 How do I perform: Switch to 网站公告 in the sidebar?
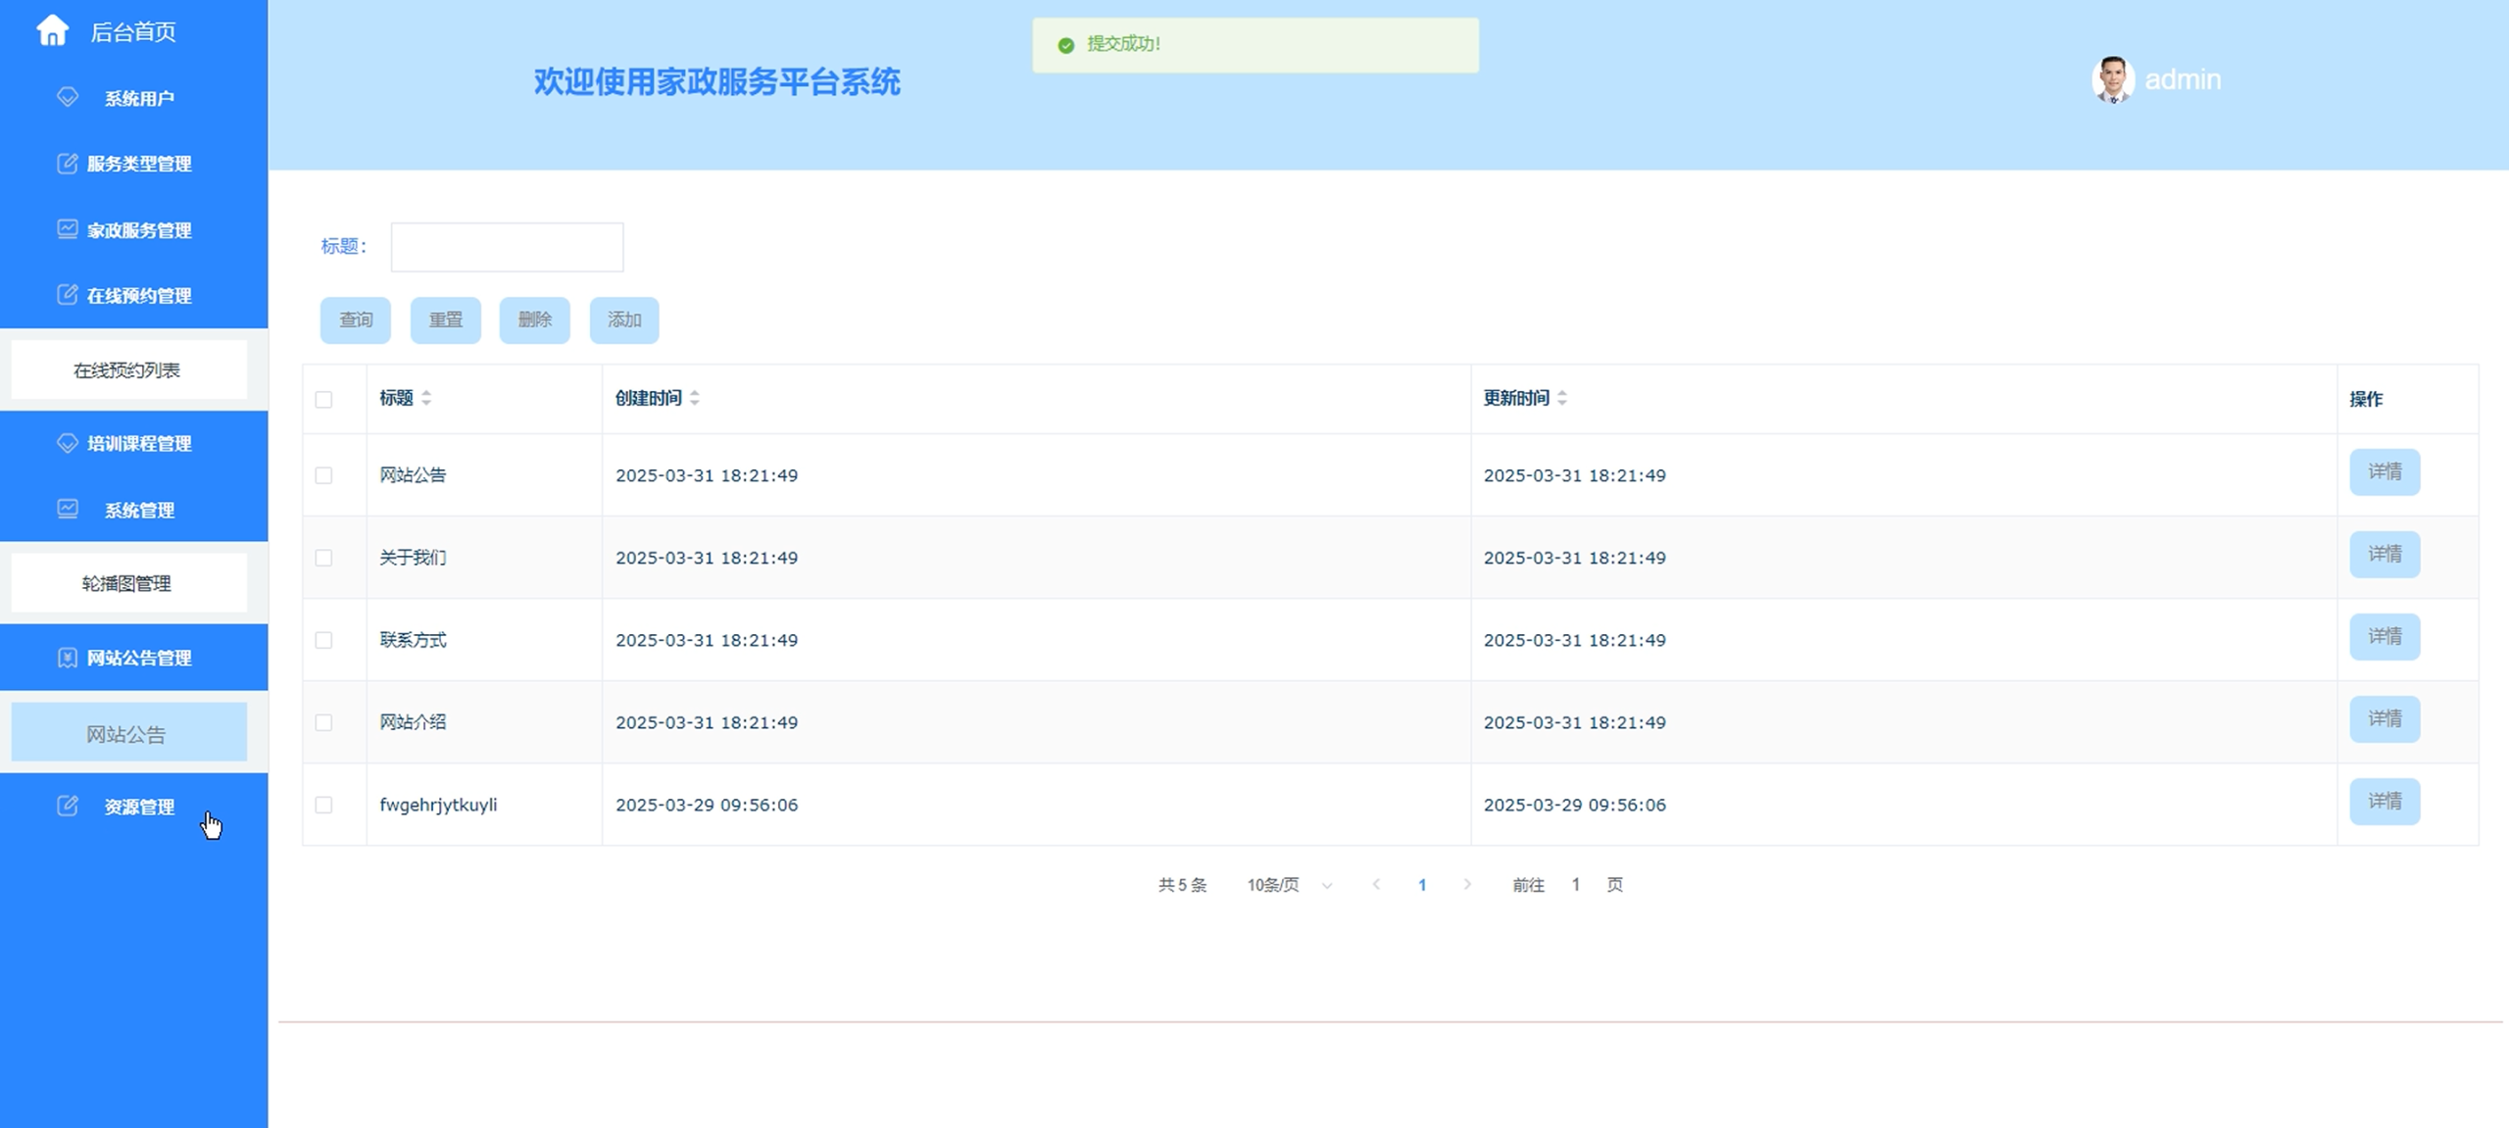[x=128, y=731]
